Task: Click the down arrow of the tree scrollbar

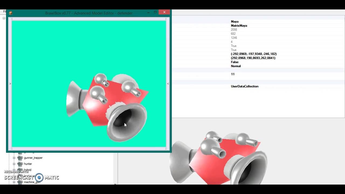Action: 115,184
